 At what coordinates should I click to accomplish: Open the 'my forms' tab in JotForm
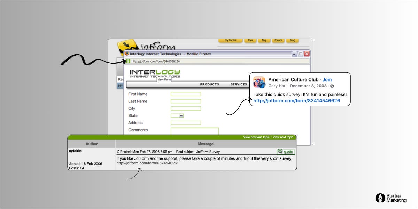[x=230, y=40]
